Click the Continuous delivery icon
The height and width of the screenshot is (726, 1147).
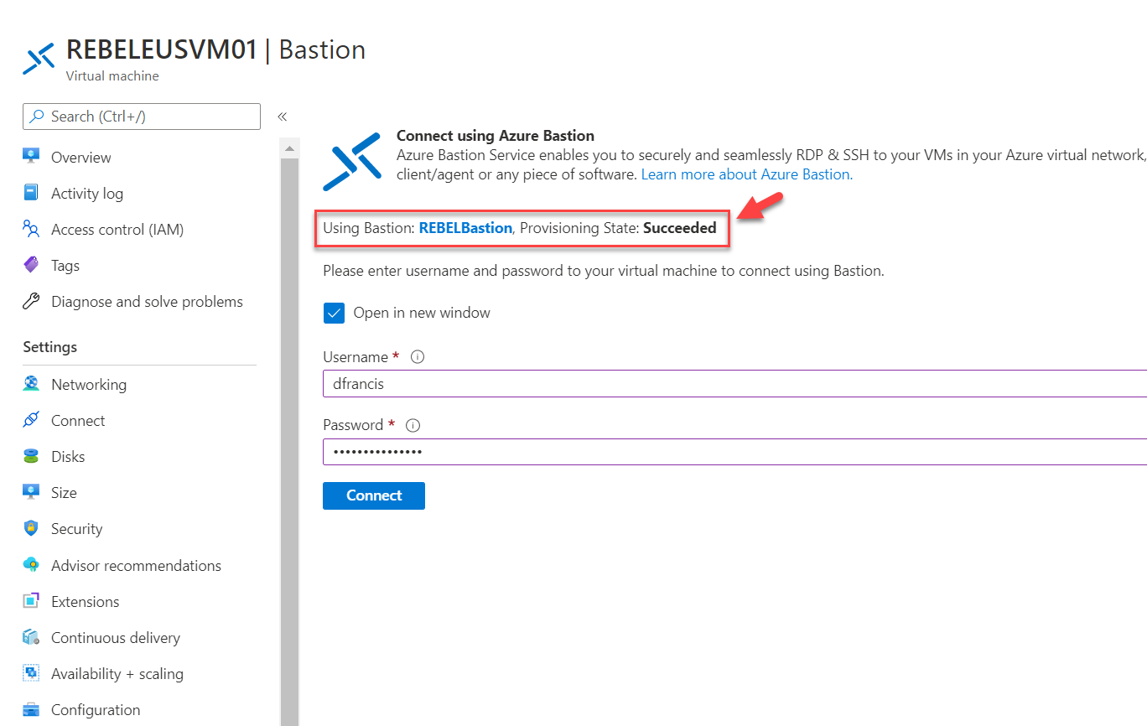point(31,637)
